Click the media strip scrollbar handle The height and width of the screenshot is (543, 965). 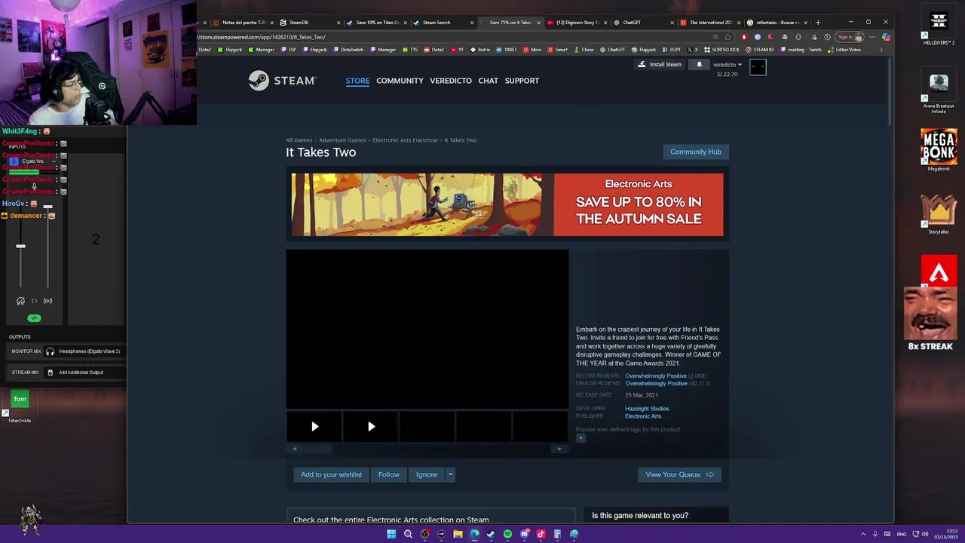point(317,449)
